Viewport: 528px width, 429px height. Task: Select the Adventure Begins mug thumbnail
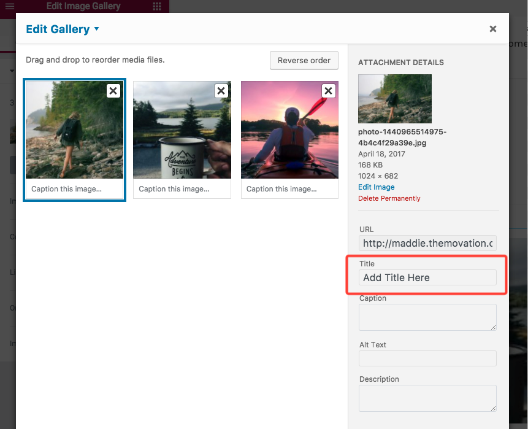182,129
